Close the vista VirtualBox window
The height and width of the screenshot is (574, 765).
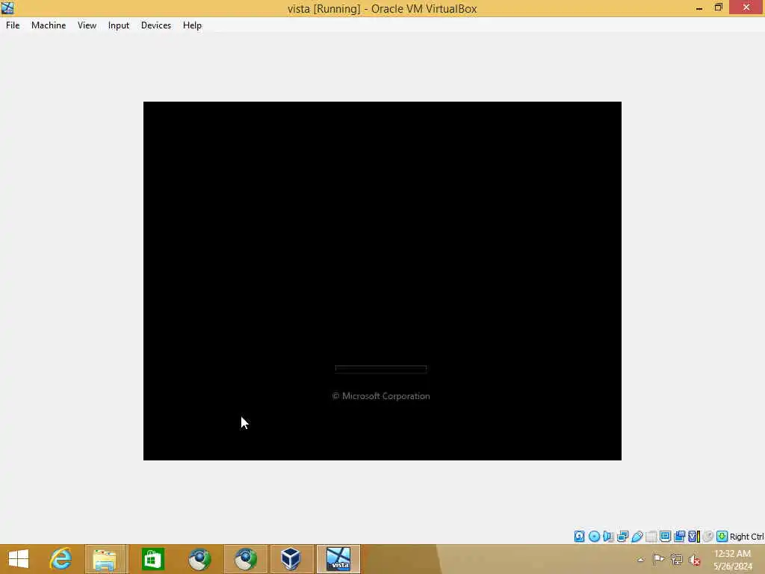[x=746, y=7]
